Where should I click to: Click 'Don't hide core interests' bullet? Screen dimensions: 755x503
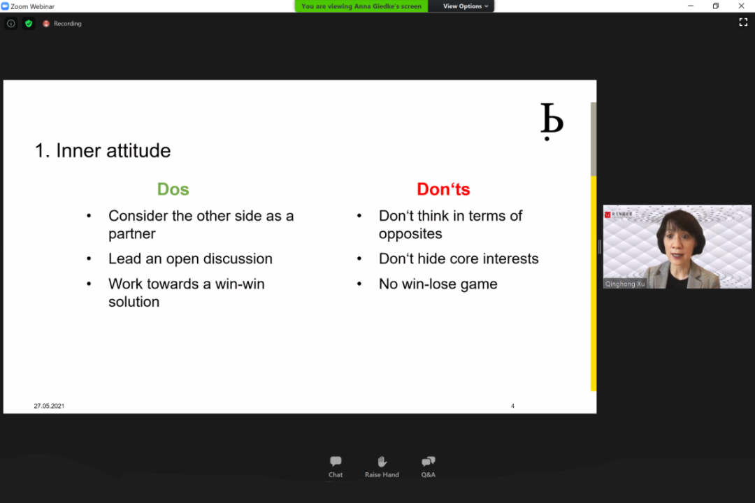[x=459, y=259]
